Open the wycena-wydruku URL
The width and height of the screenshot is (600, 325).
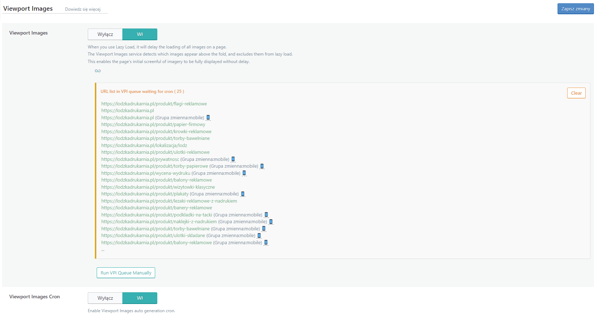[x=146, y=173]
